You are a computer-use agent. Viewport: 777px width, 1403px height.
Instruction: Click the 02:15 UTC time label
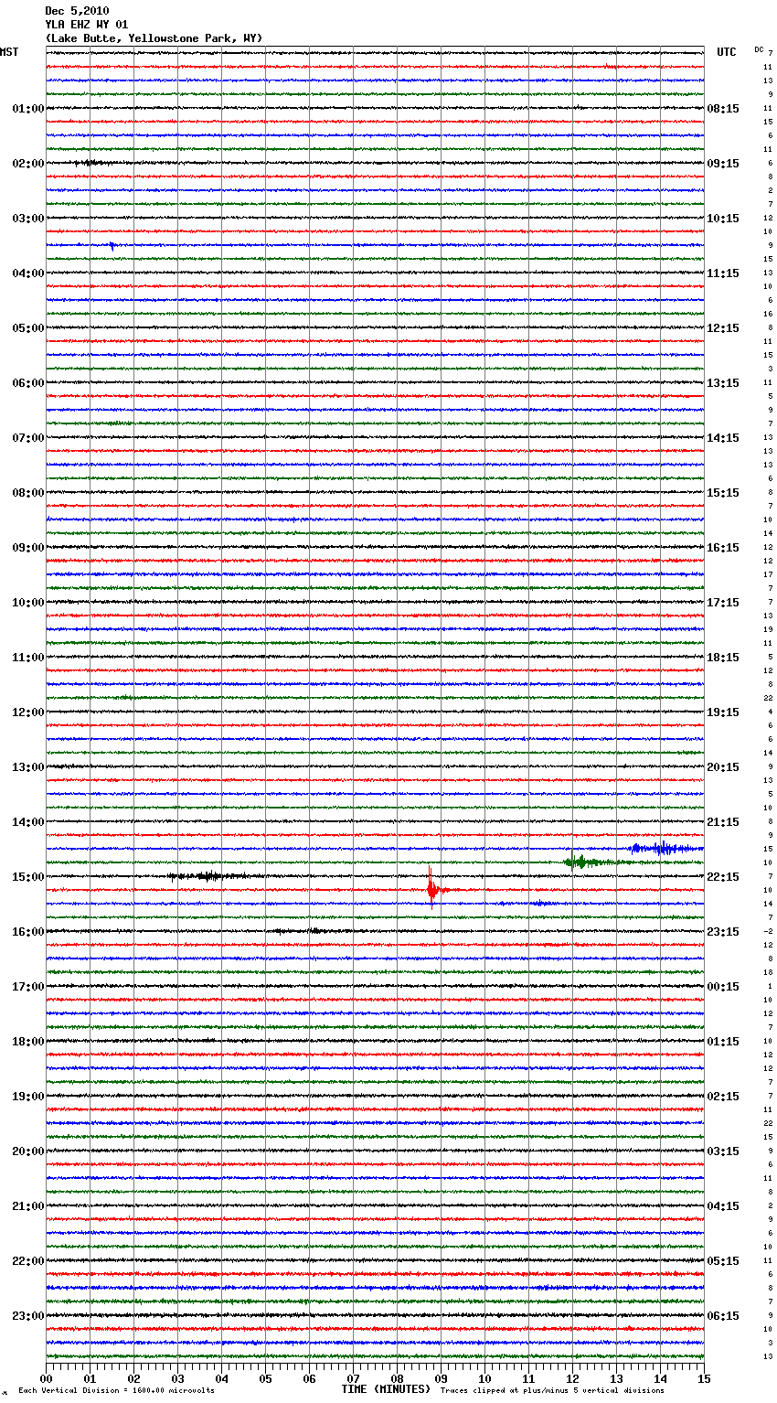tap(723, 1097)
